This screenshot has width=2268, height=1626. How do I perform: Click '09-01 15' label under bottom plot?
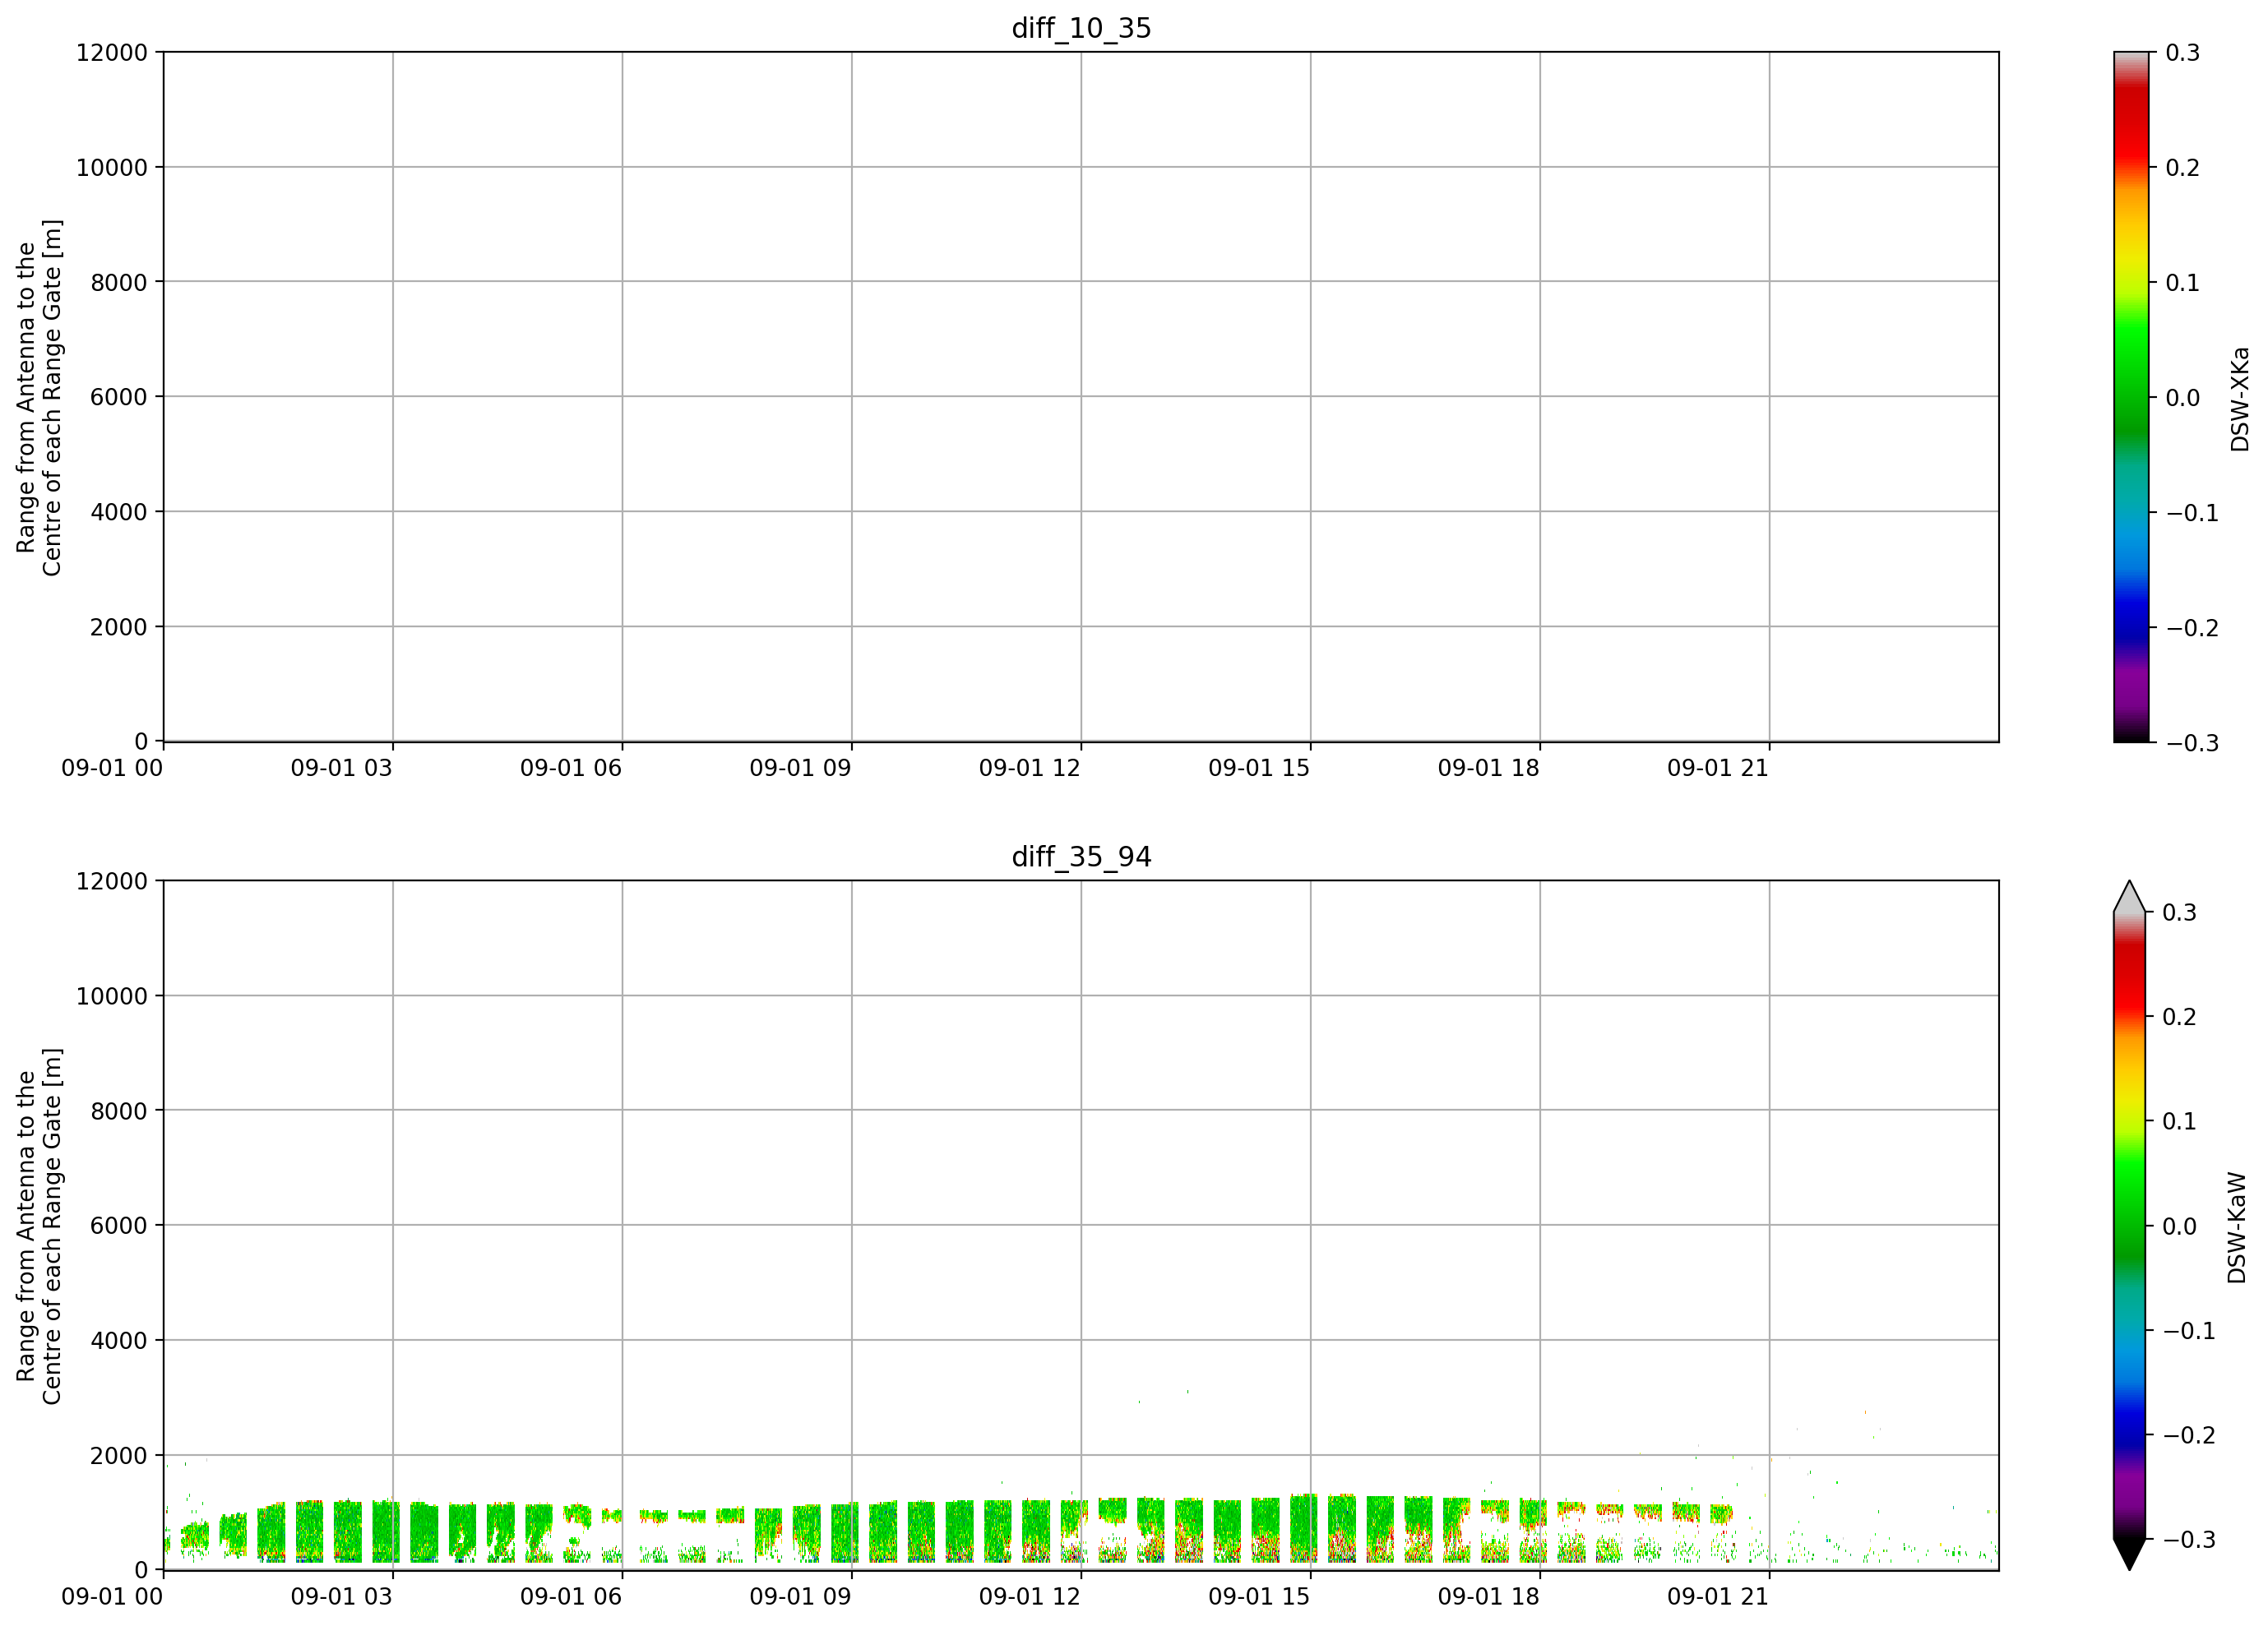coord(1259,1596)
